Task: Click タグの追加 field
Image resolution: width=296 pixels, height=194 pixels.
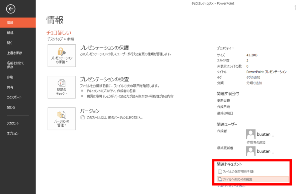Action: 253,77
